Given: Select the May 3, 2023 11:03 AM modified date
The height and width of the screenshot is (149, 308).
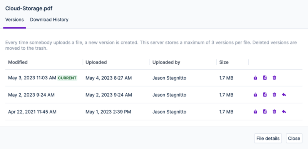Looking at the screenshot, I should click(32, 78).
